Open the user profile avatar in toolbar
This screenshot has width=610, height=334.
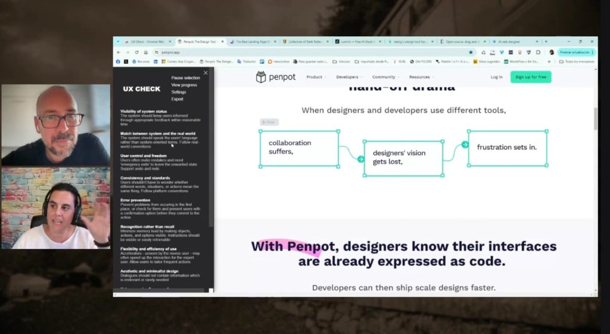(552, 52)
